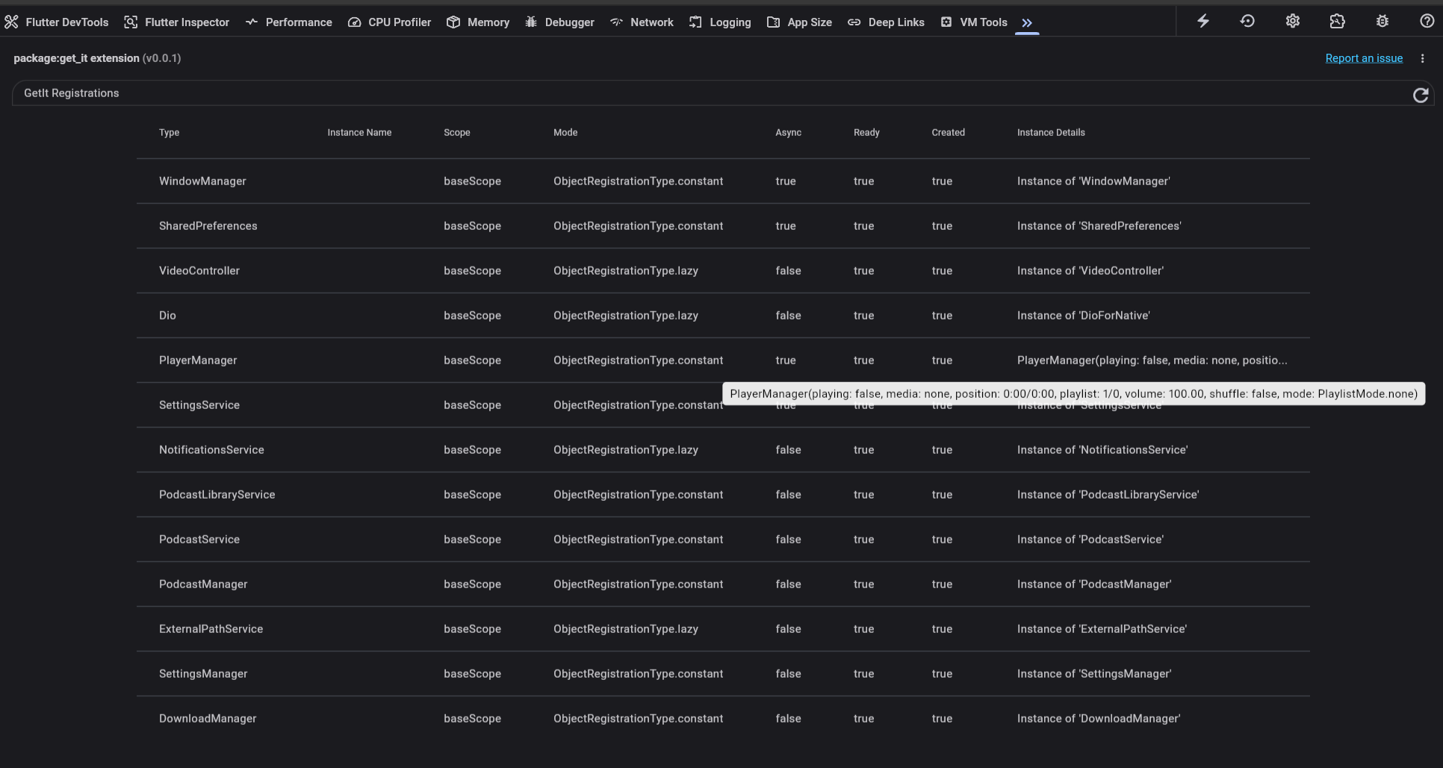Expand overflow tabs with the double chevron

[x=1027, y=22]
